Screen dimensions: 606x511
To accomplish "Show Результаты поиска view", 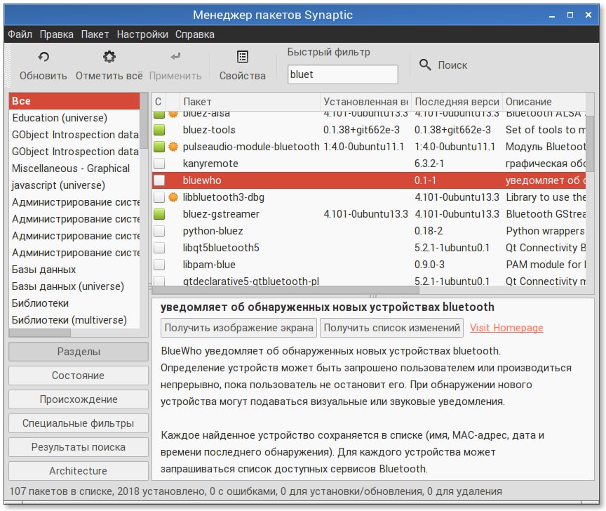I will click(79, 447).
